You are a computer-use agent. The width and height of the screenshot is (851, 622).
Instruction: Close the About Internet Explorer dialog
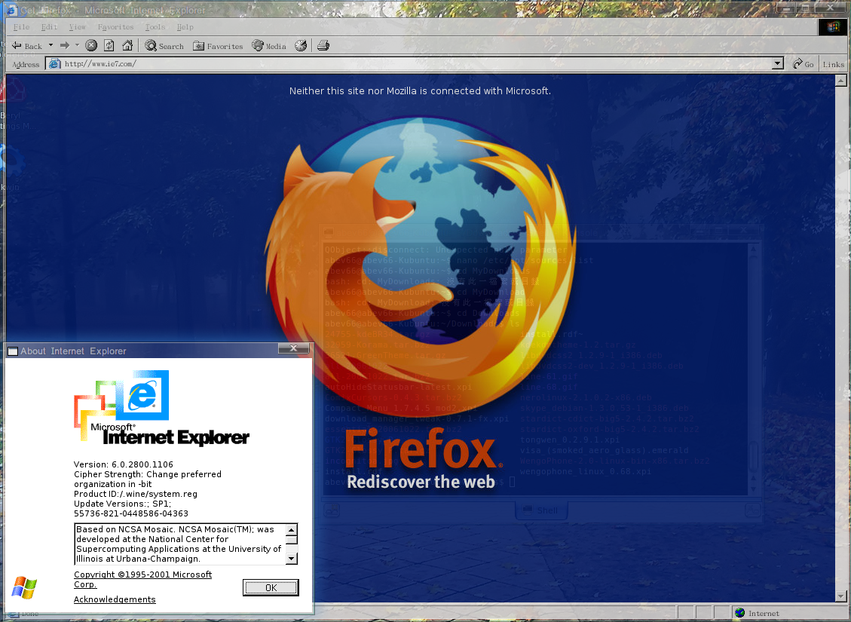click(293, 348)
